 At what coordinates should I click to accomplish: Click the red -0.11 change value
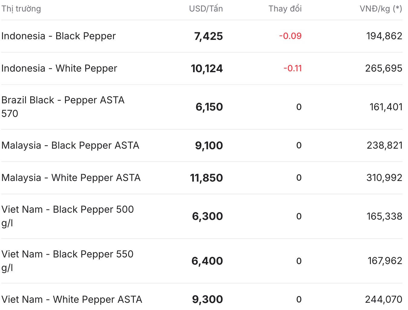[293, 68]
